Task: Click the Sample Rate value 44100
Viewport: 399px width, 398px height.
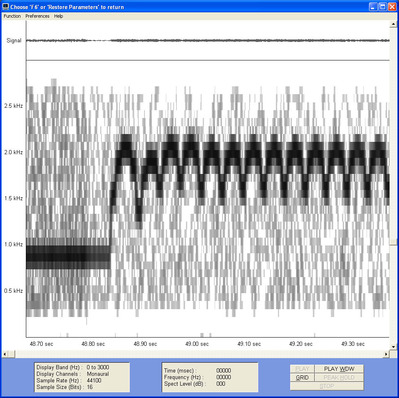Action: click(94, 380)
